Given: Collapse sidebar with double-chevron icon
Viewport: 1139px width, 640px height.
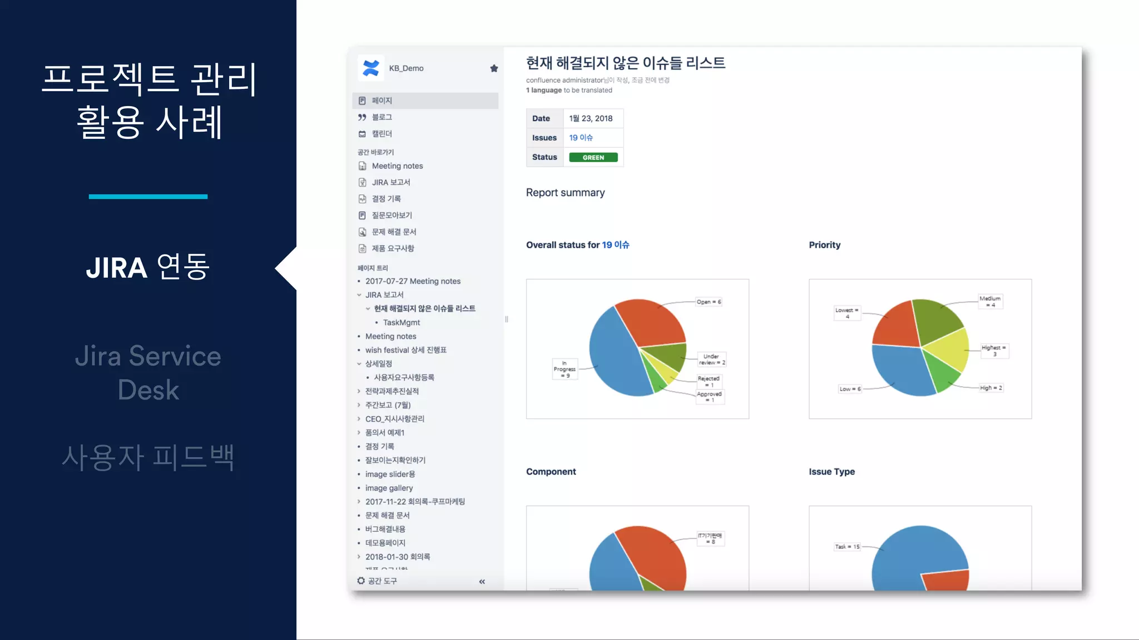Looking at the screenshot, I should 482,582.
